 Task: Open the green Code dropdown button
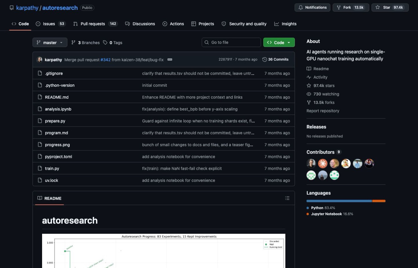pyautogui.click(x=279, y=42)
